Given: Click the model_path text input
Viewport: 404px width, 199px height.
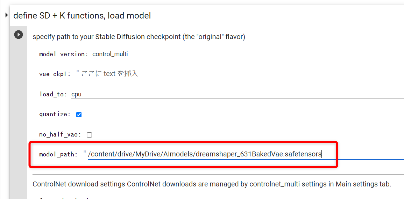Looking at the screenshot, I should [246, 154].
